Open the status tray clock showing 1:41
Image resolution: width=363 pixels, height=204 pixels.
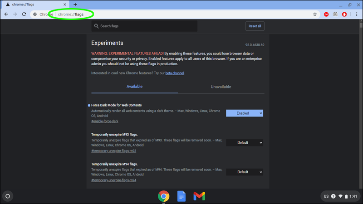point(353,196)
